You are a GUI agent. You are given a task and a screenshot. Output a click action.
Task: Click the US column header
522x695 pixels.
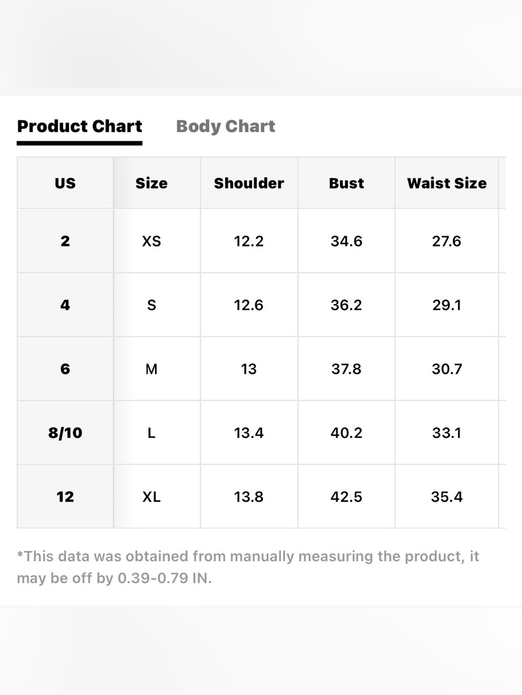tap(65, 183)
